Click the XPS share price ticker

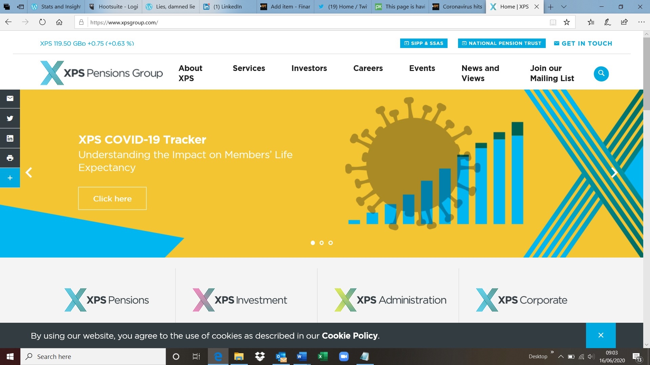pyautogui.click(x=87, y=43)
